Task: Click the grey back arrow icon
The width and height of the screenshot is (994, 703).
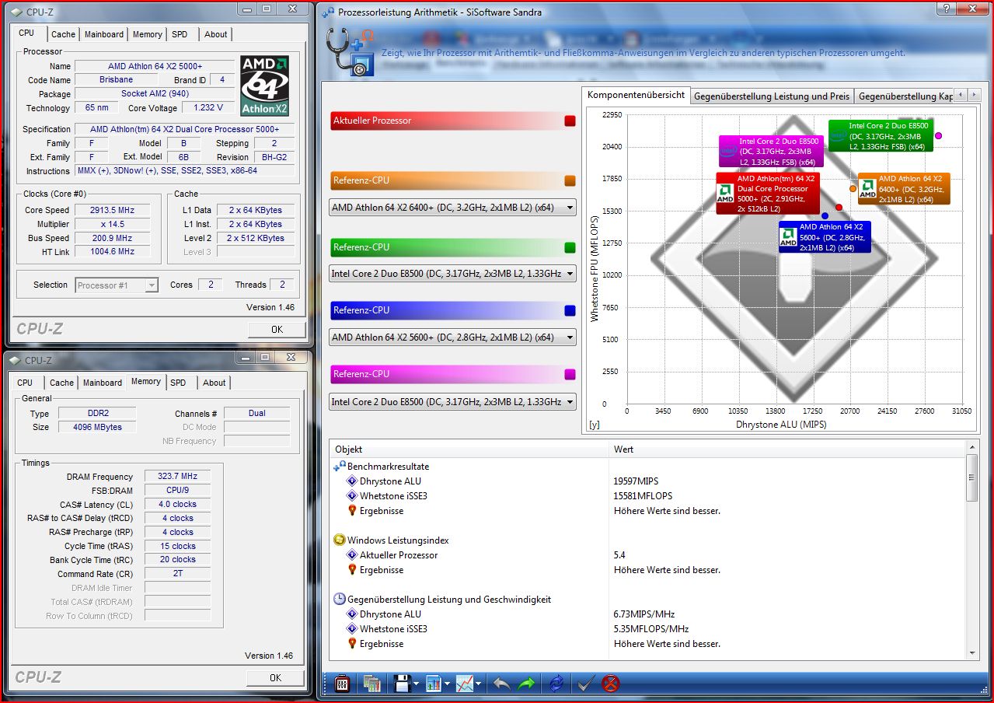Action: [x=502, y=684]
